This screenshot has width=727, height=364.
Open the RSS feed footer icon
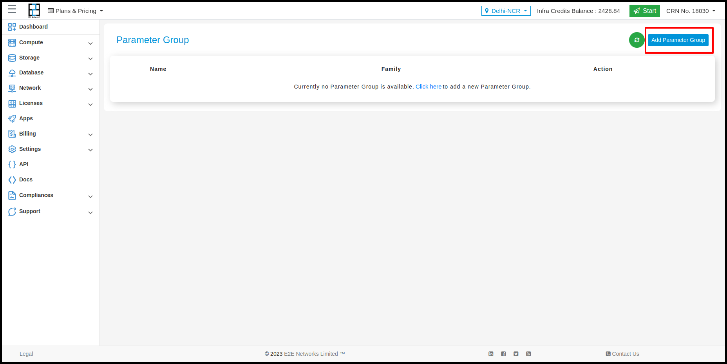coord(528,354)
